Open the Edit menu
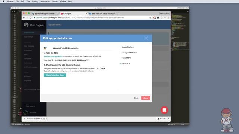The width and height of the screenshot is (239, 134). (x=22, y=1)
